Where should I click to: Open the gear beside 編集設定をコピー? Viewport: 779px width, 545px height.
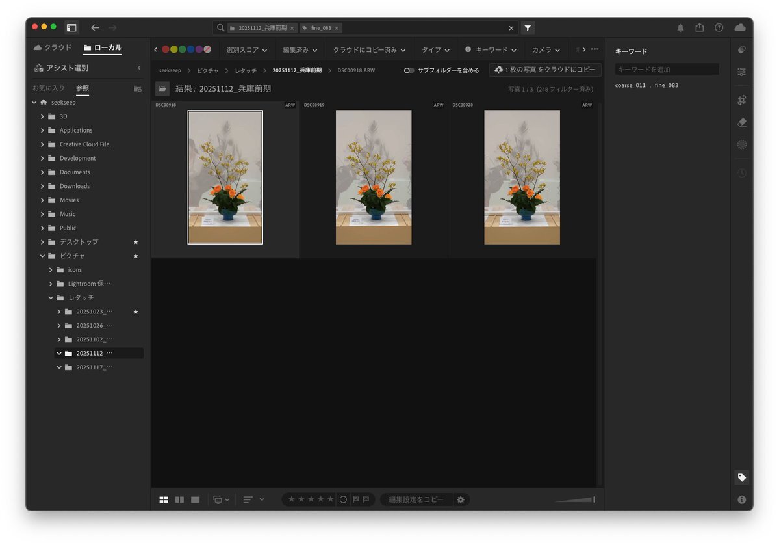(461, 499)
